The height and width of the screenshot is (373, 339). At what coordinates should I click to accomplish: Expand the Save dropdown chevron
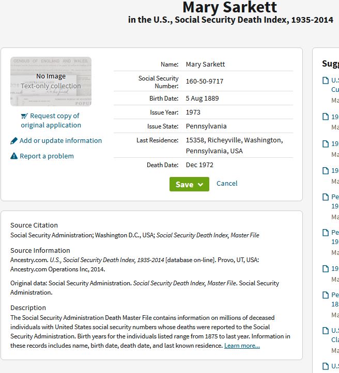pos(201,185)
